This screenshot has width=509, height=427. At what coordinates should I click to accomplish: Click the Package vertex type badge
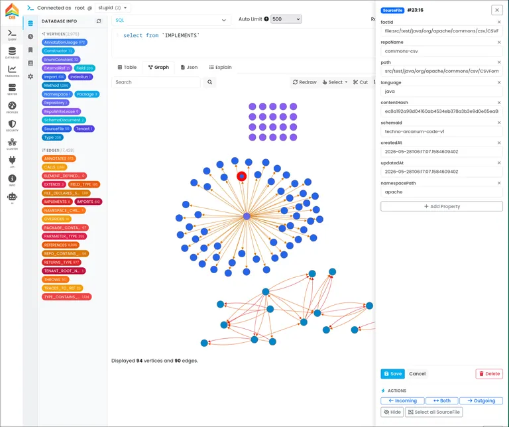(x=87, y=94)
